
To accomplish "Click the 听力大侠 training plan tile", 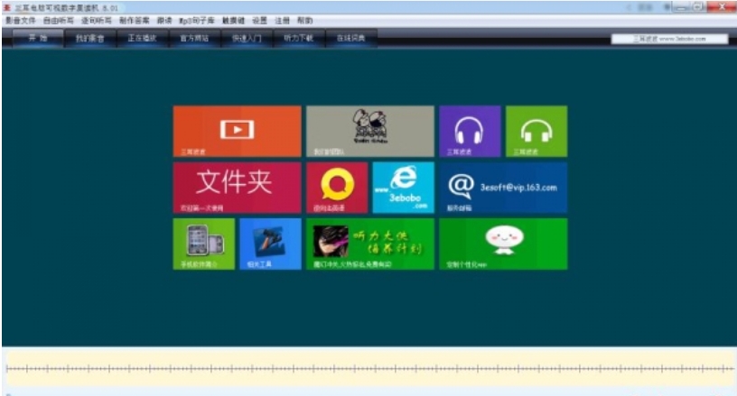I will point(370,244).
